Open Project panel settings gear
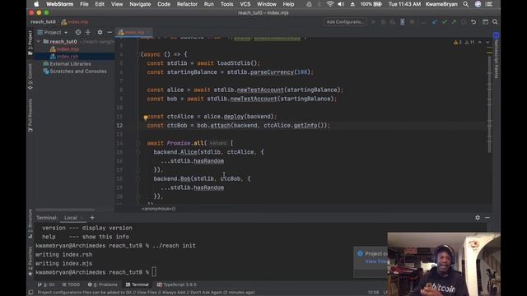The image size is (527, 296). click(100, 32)
